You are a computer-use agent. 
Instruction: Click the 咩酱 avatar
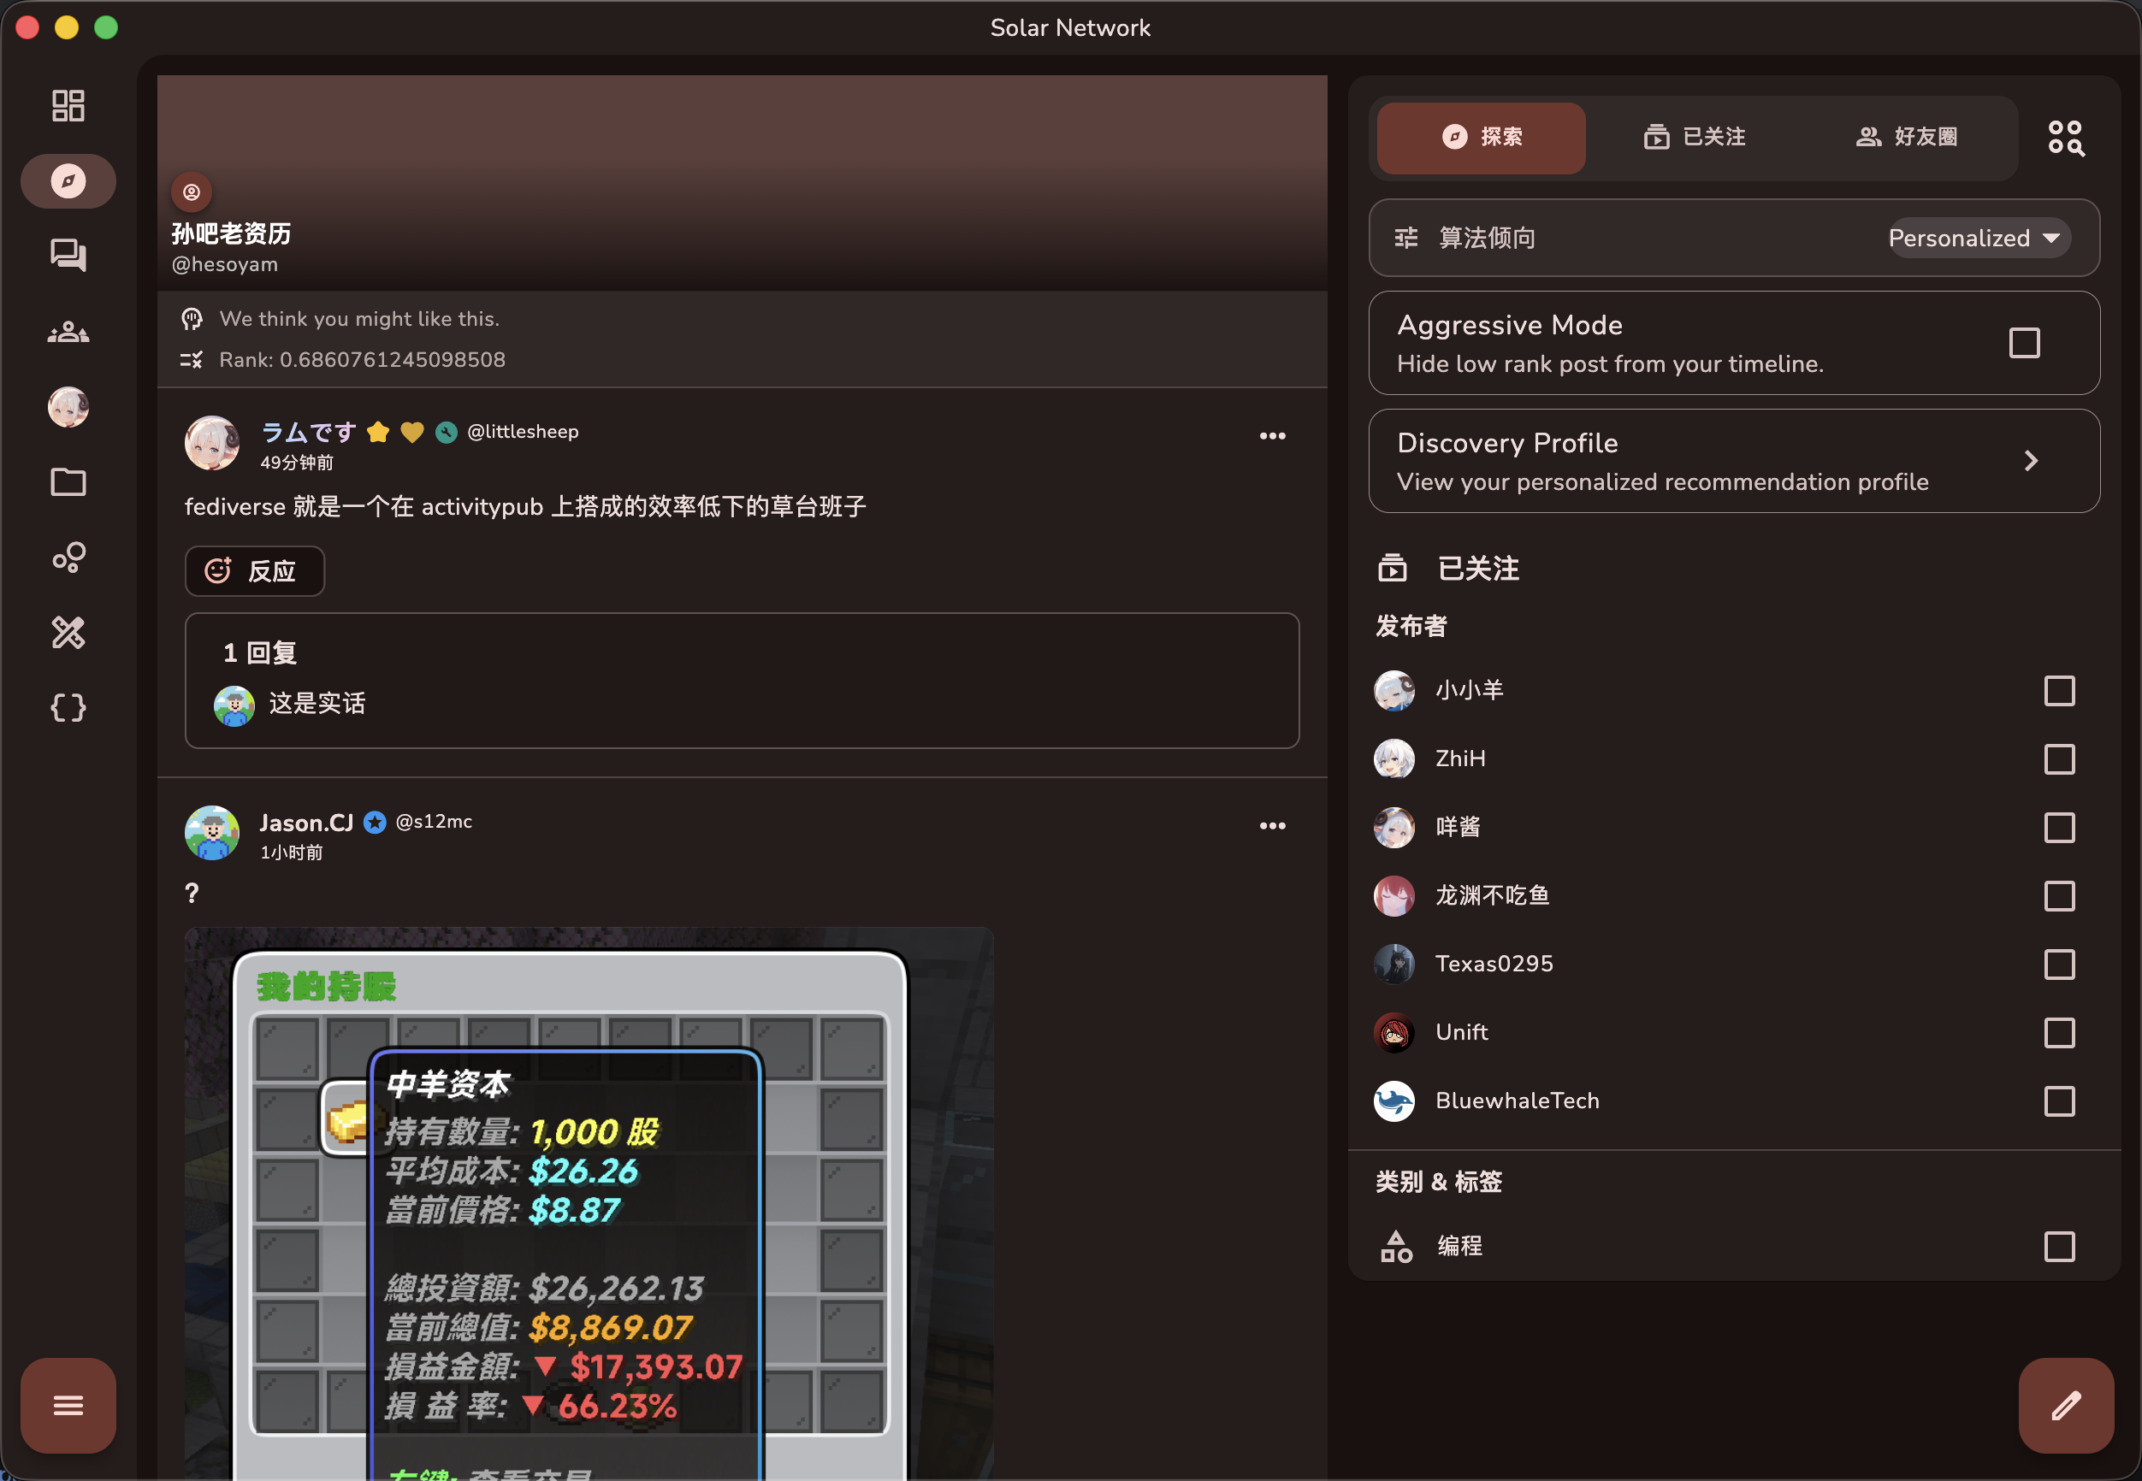click(1394, 828)
